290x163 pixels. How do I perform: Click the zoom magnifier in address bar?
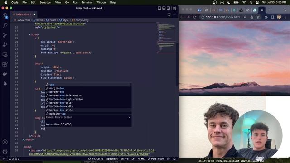pyautogui.click(x=245, y=17)
